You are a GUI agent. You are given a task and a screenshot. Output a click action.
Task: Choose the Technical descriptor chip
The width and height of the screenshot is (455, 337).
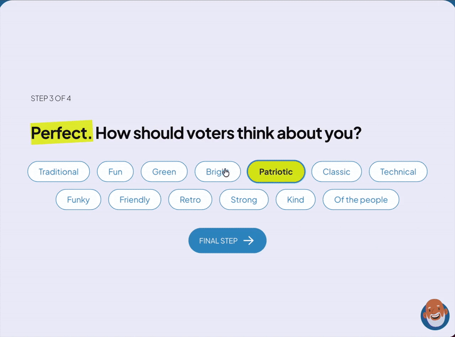pos(398,172)
